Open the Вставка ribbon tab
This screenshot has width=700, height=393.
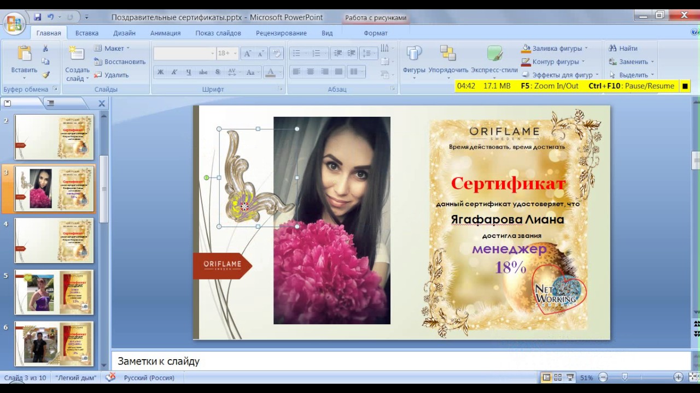tap(87, 33)
